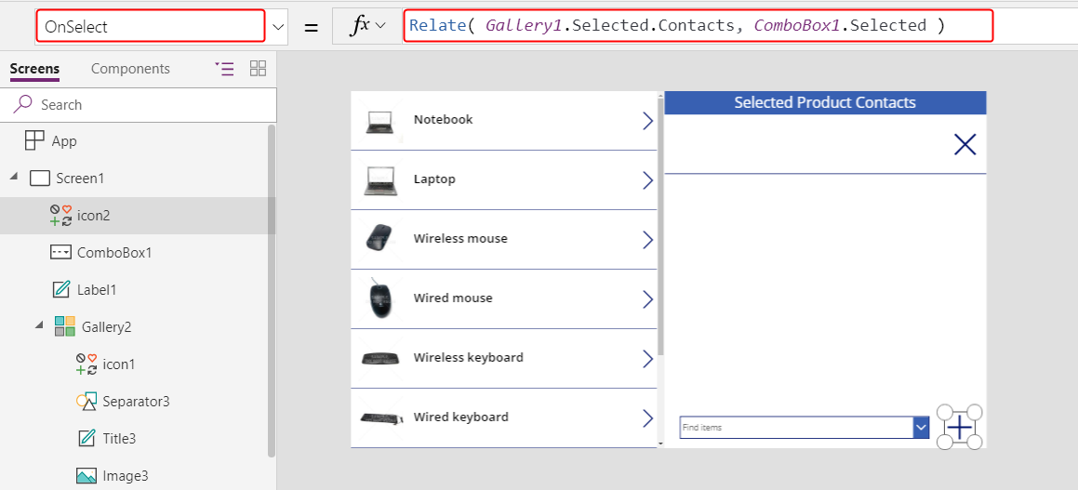Switch tree view to list layout icon
The width and height of the screenshot is (1078, 490).
click(224, 68)
